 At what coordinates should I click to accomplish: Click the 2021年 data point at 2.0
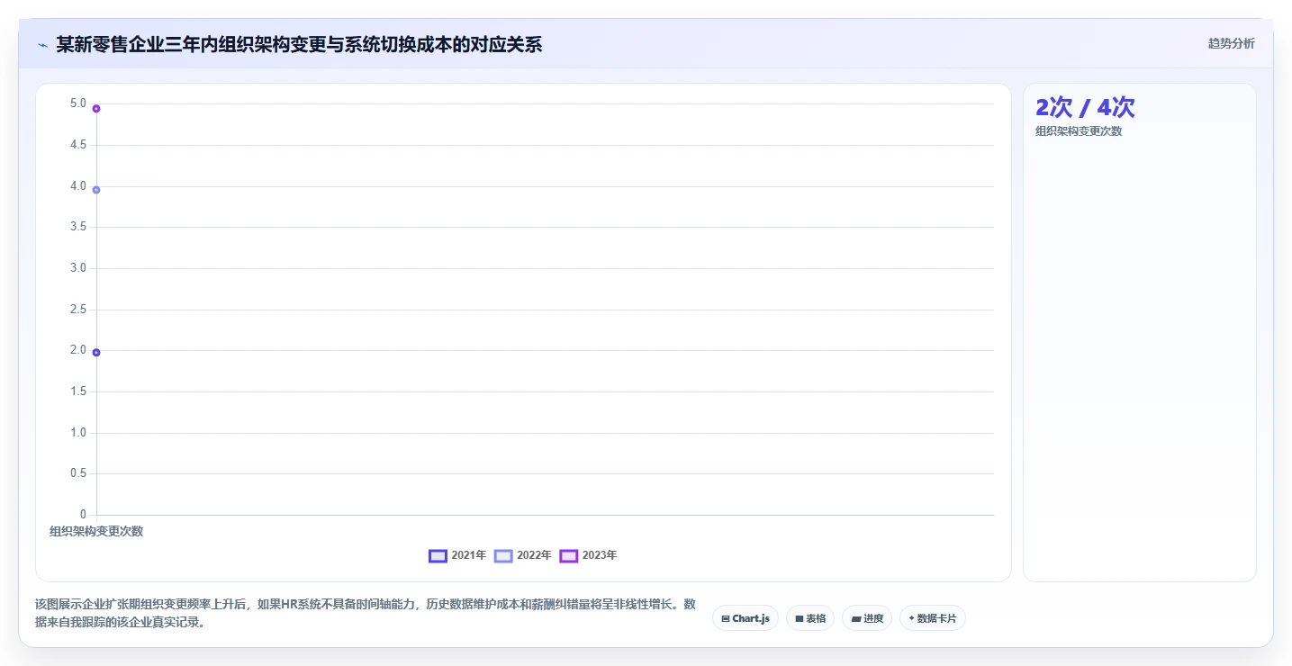coord(96,352)
